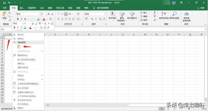Toggle Italic in the mini toolbar
This screenshot has height=111, width=208.
pyautogui.click(x=18, y=27)
